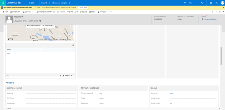The image size is (225, 110).
Task: Click FORM in the command bar
Action: click(x=92, y=12)
